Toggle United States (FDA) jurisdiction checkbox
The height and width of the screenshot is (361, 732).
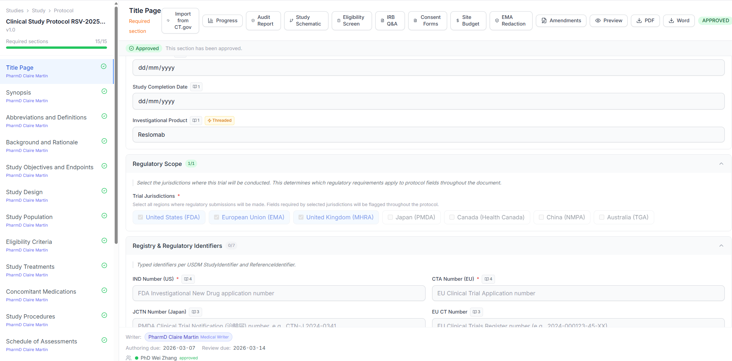[141, 217]
